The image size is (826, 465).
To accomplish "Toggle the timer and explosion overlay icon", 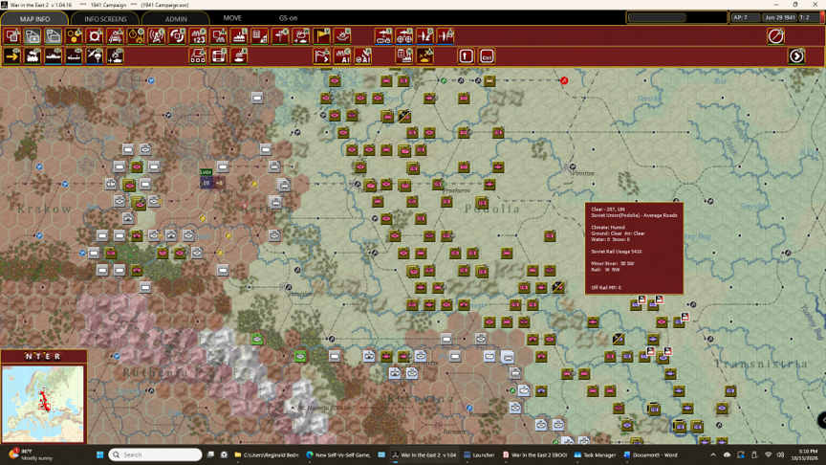I will [x=136, y=36].
